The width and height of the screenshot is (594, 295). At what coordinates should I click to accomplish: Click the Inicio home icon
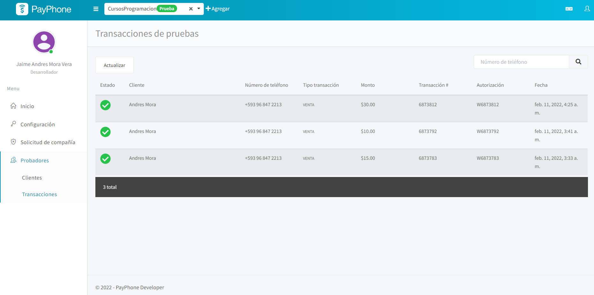click(13, 106)
